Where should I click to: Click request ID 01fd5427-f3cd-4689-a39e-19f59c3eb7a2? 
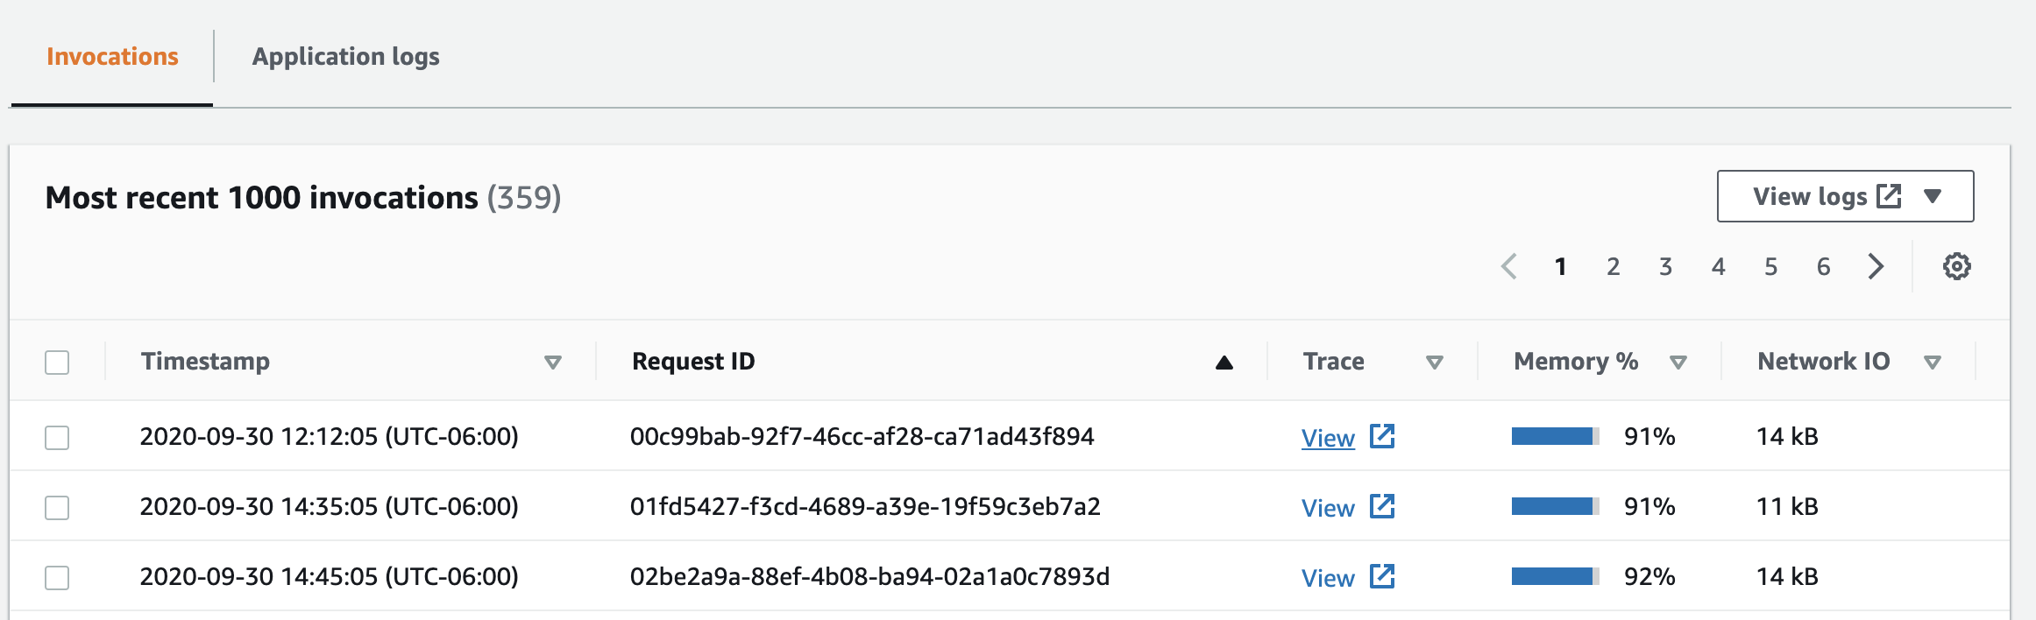[865, 507]
